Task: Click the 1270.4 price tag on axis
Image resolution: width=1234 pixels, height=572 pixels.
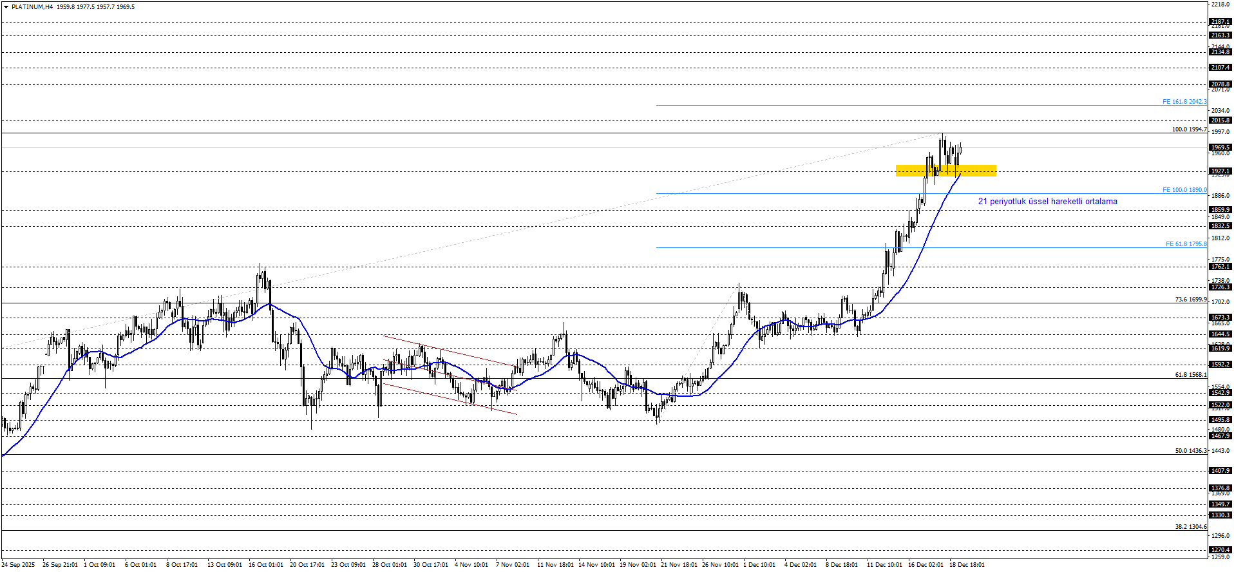Action: (x=1220, y=550)
